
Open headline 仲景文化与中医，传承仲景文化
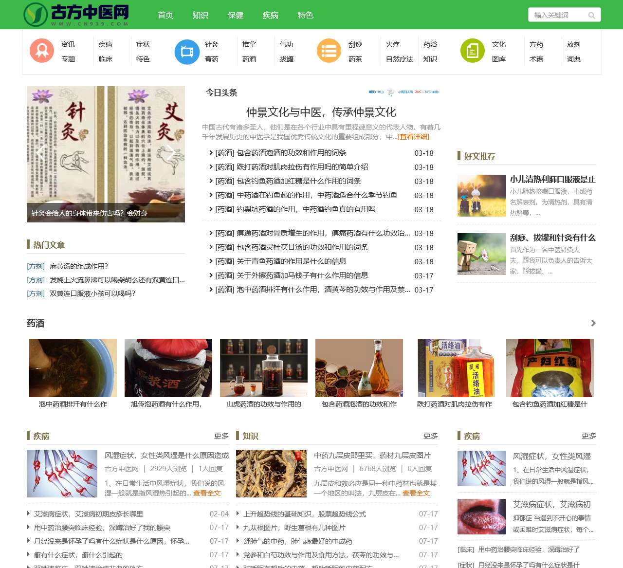tap(321, 112)
